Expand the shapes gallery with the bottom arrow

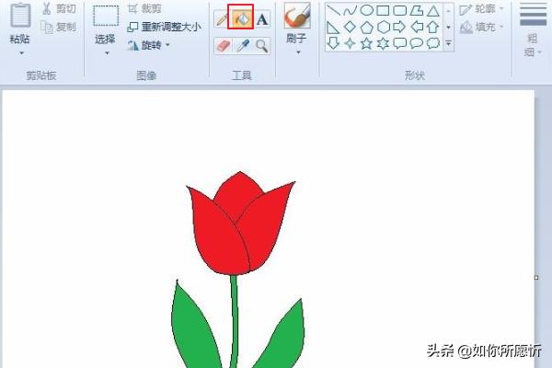click(448, 42)
